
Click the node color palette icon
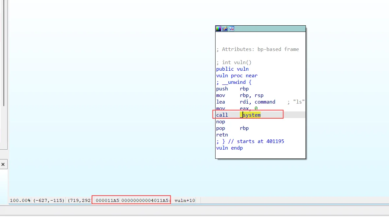[218, 29]
